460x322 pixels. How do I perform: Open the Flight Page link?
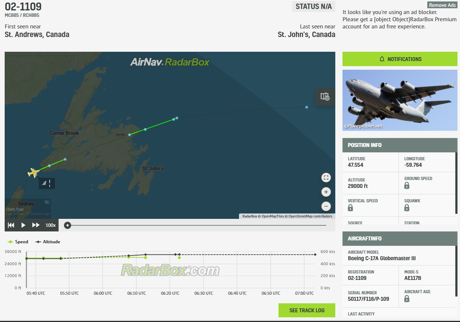(x=15, y=209)
